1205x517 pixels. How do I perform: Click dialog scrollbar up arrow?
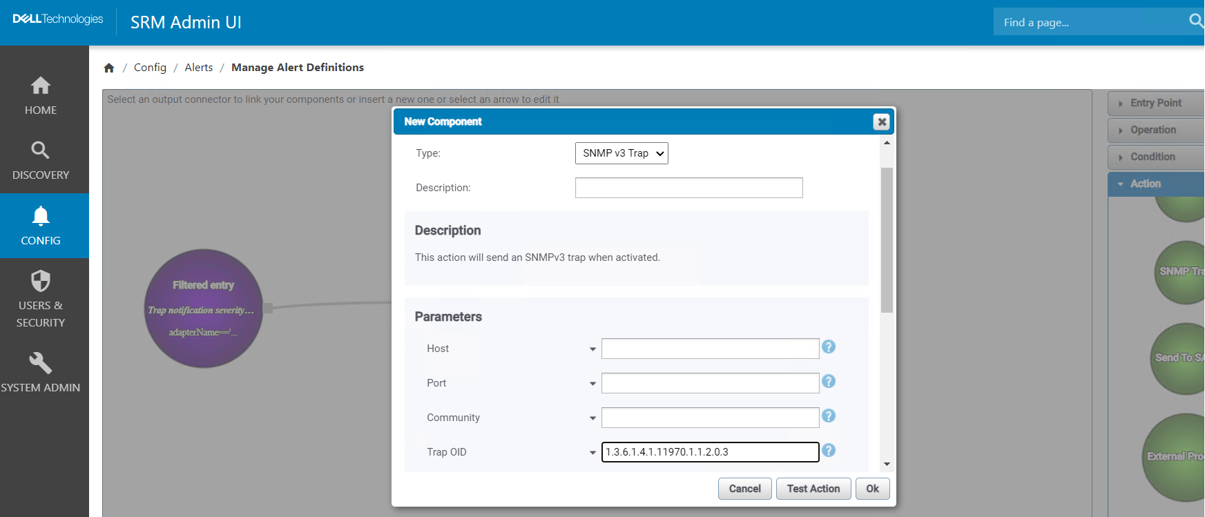[x=887, y=143]
